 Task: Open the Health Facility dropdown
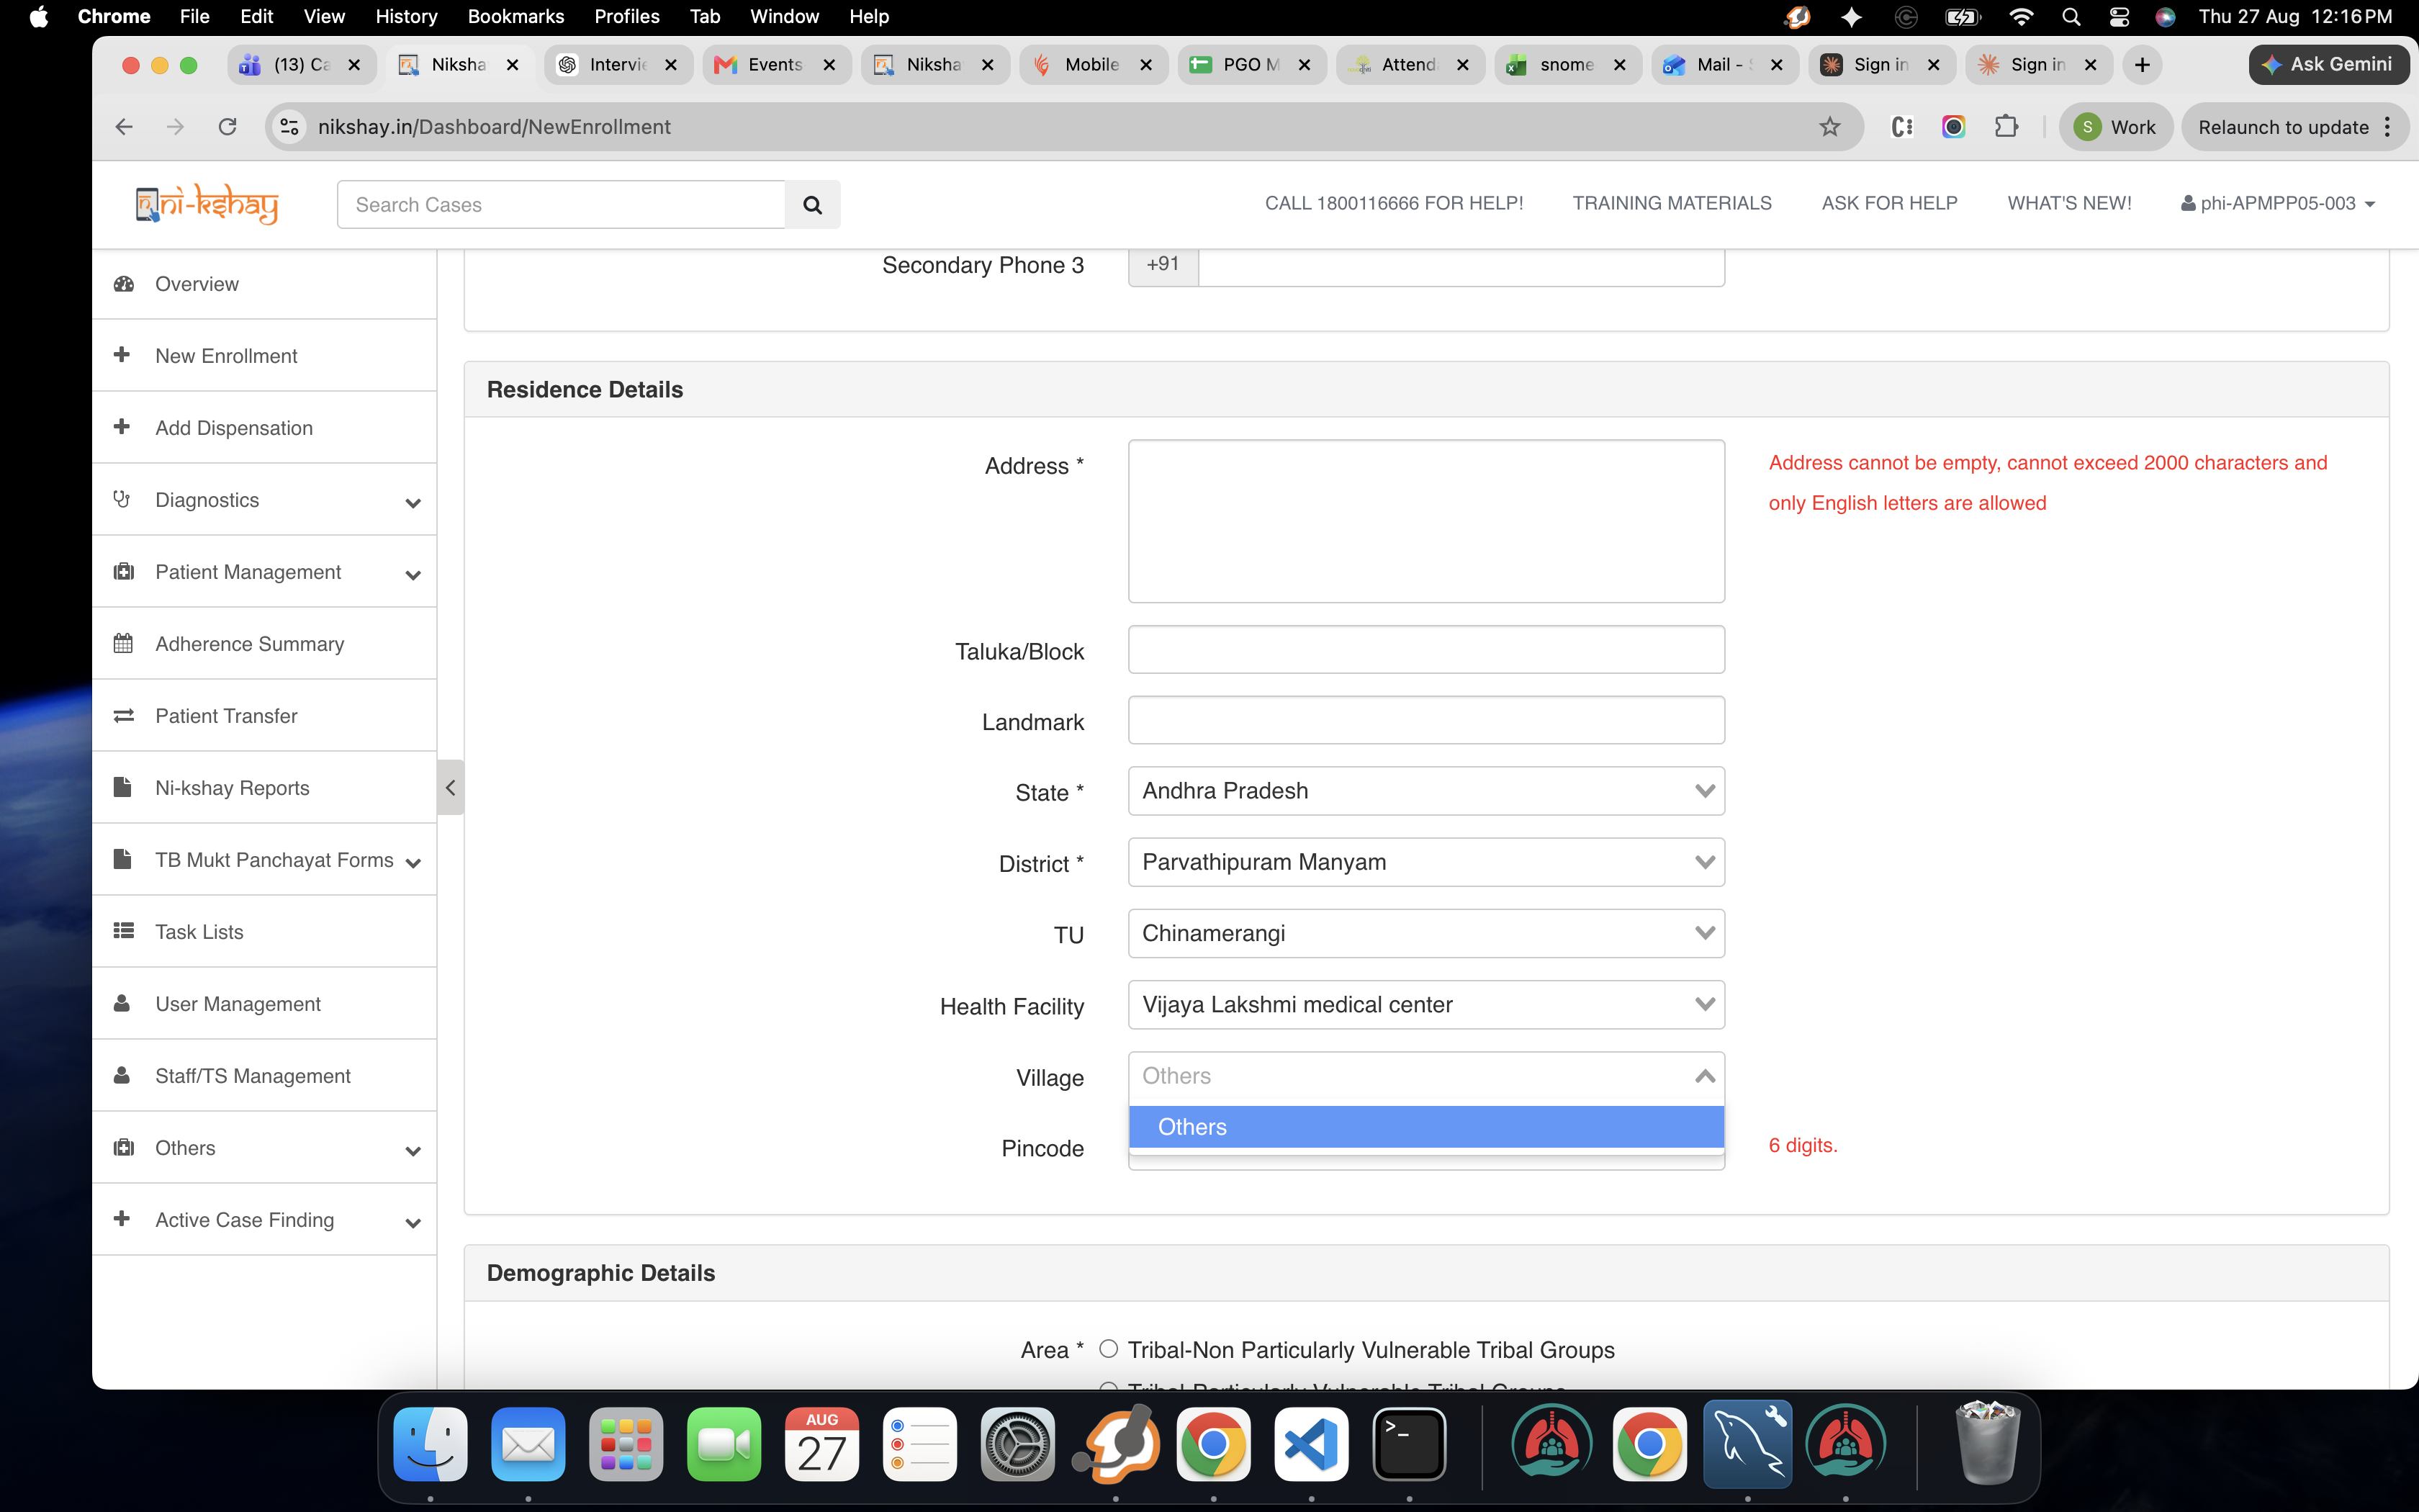click(1426, 1004)
